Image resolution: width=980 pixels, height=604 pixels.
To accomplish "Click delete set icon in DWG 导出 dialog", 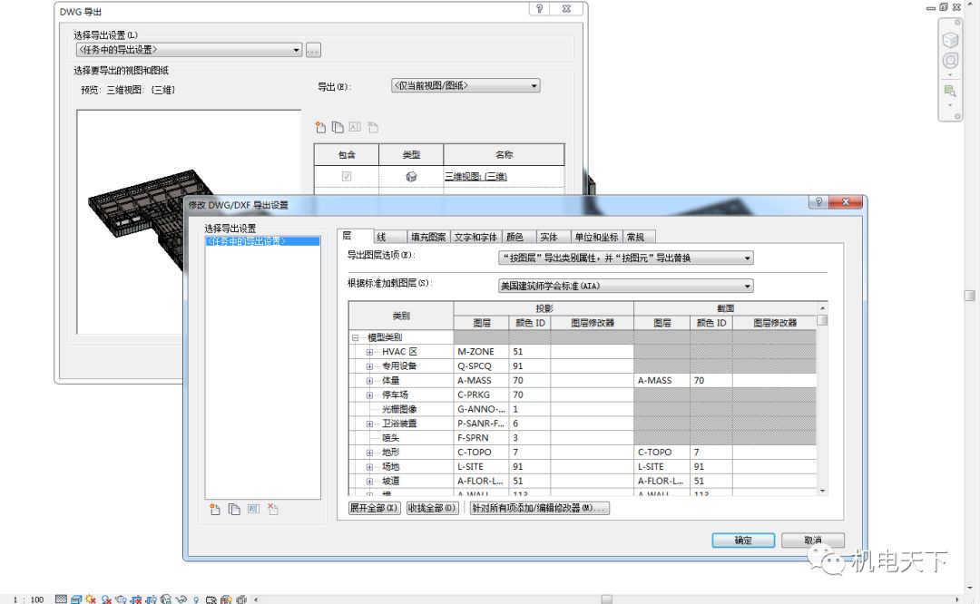I will click(x=373, y=128).
